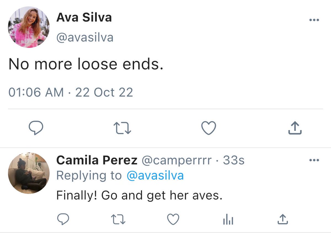This screenshot has height=233, width=331.
Task: Open the more options menu on Ava Silva's tweet
Action: click(x=314, y=20)
